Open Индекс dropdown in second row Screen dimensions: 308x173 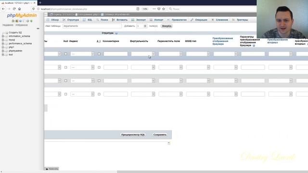pyautogui.click(x=82, y=67)
